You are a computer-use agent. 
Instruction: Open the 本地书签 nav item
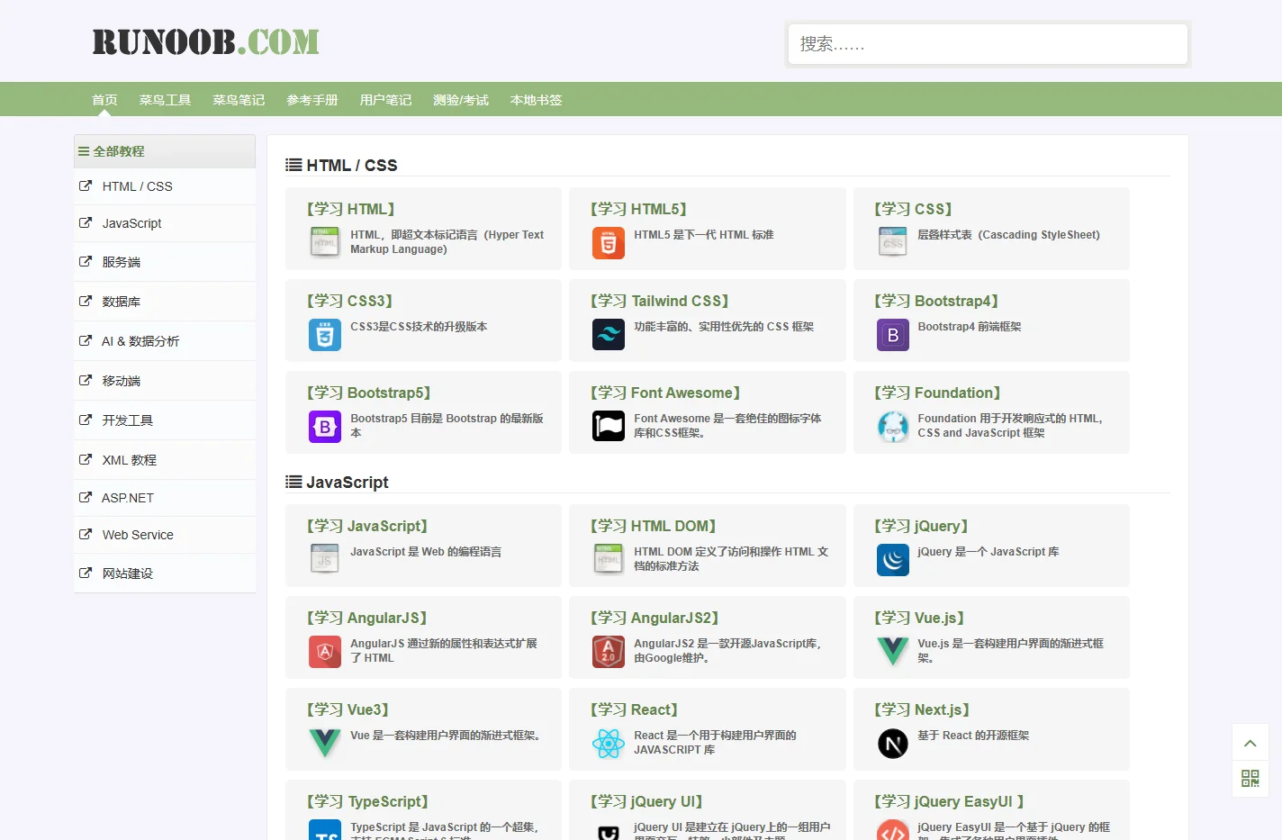click(536, 100)
